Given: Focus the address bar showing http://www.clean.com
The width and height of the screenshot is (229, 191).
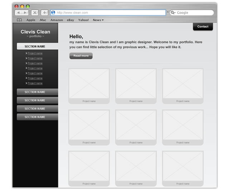Looking at the screenshot, I should tap(108, 13).
